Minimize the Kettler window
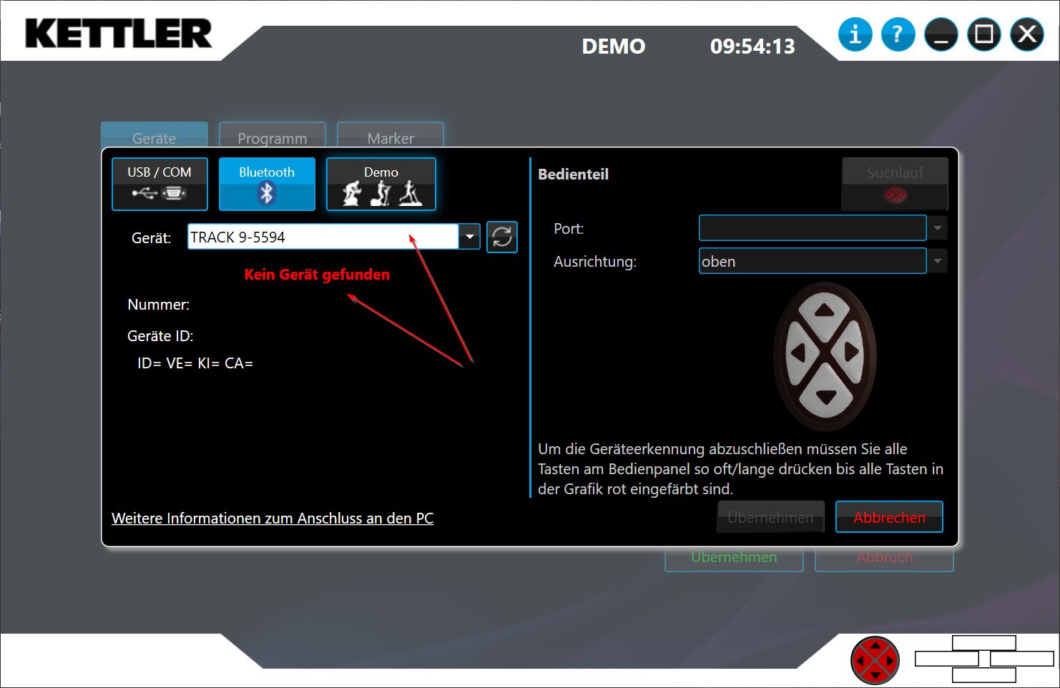Screen dimensions: 1060x688 pyautogui.click(x=941, y=34)
